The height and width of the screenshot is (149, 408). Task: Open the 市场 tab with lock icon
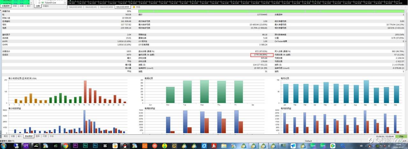click(136, 7)
